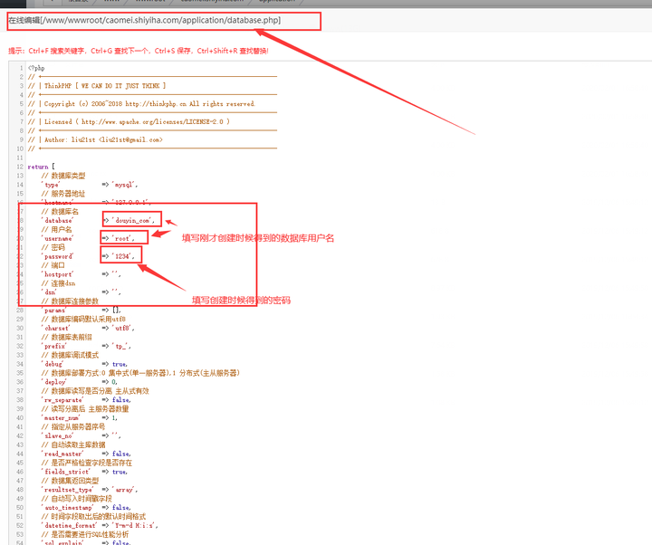Place cursor on the '<?php' opening line
The width and height of the screenshot is (652, 545).
tap(36, 68)
